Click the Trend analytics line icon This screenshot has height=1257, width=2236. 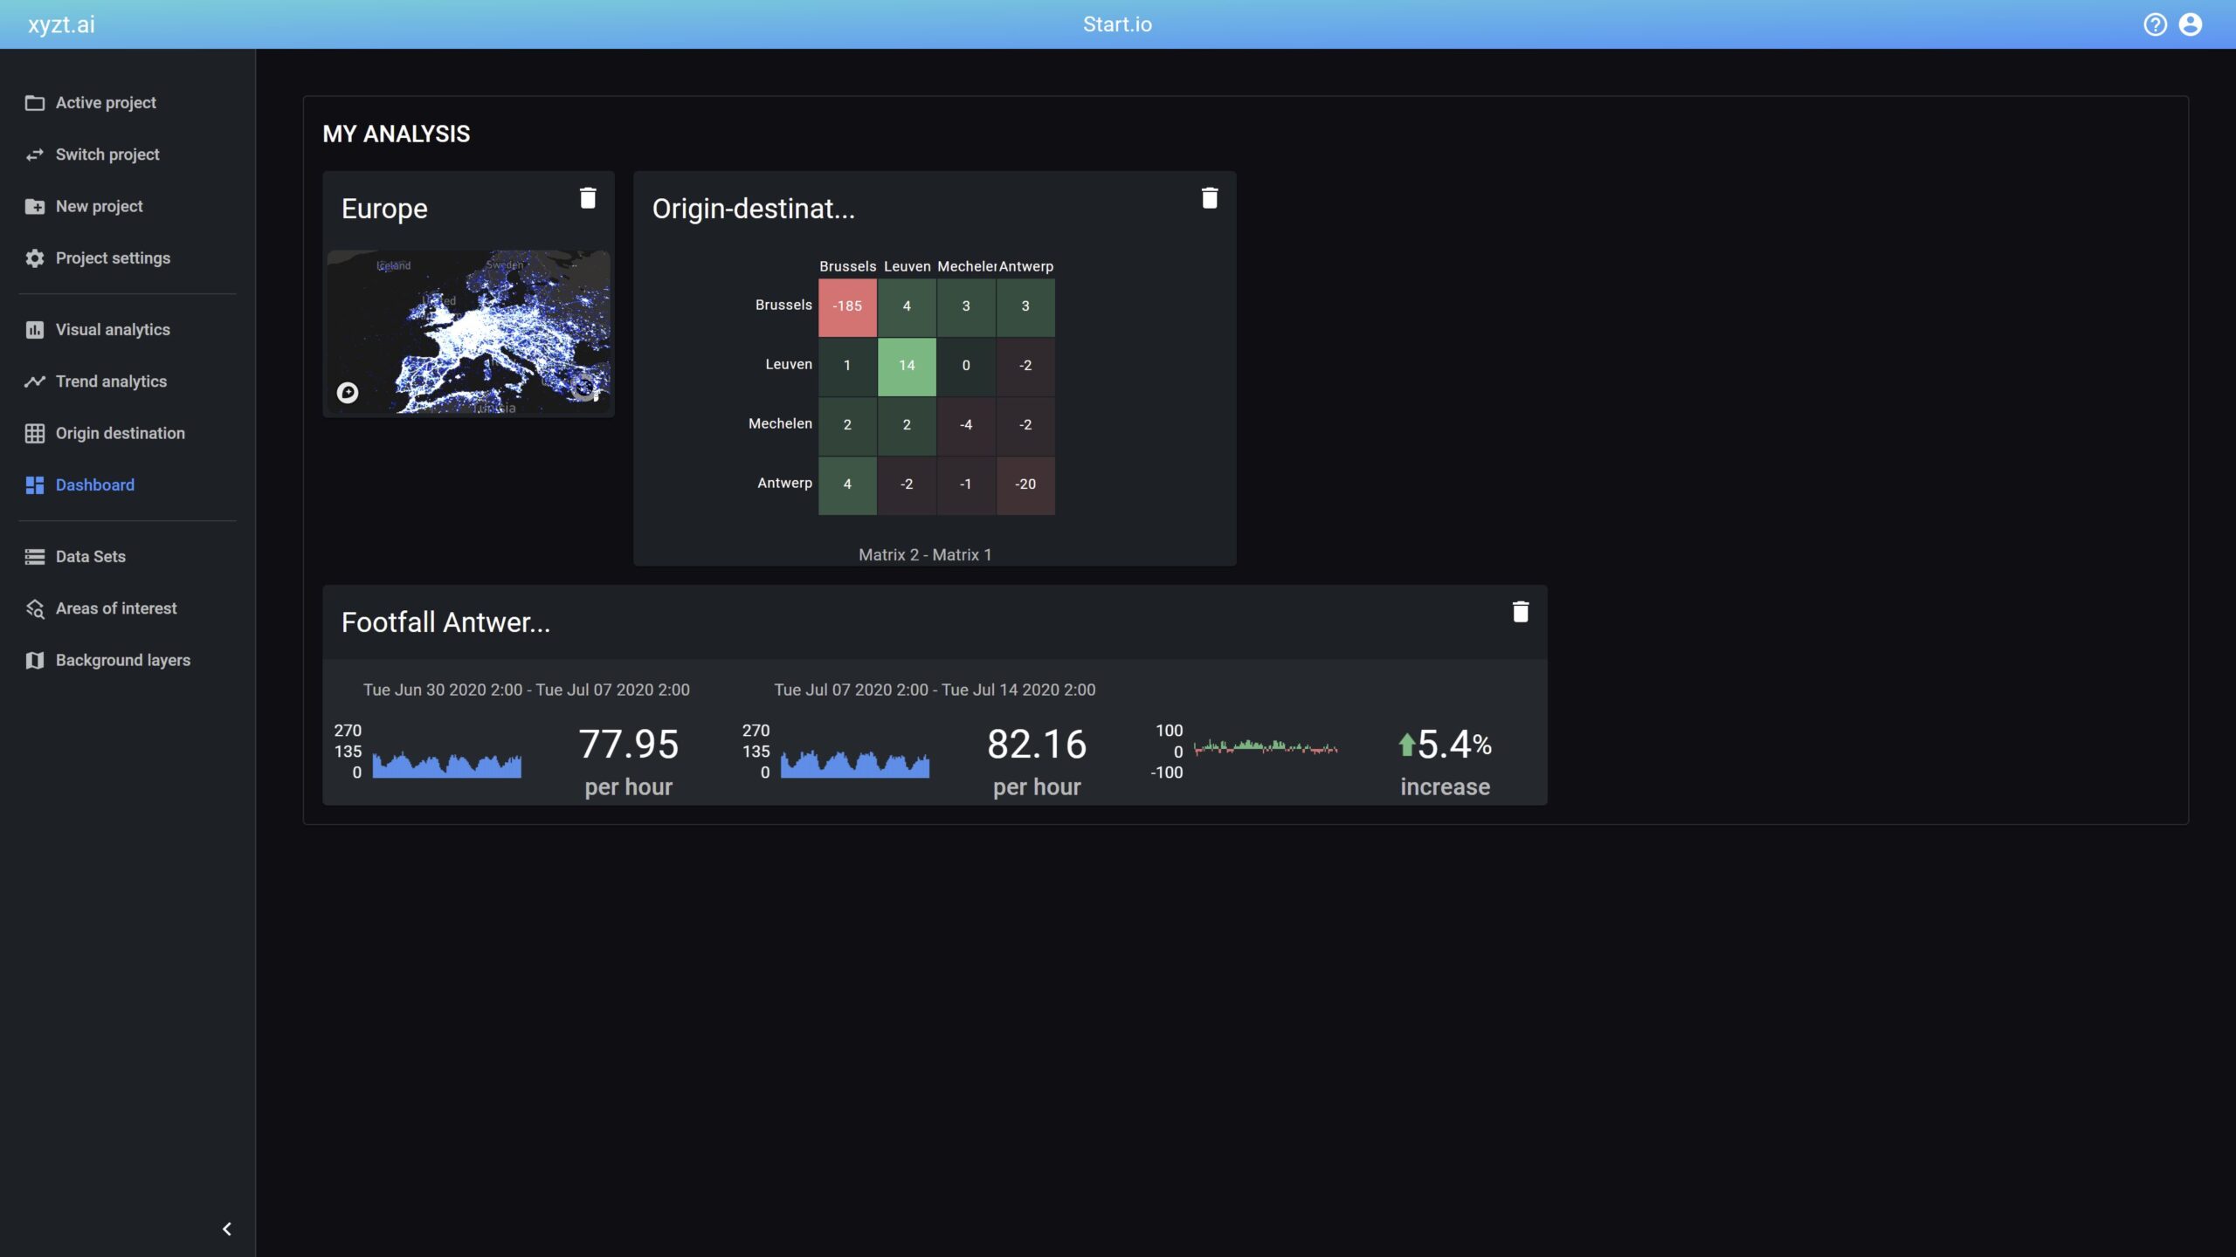(35, 381)
